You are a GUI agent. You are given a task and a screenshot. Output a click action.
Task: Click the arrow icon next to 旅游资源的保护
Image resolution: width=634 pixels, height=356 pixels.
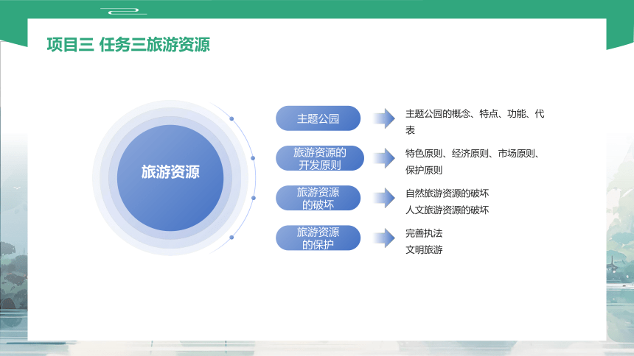pos(384,238)
